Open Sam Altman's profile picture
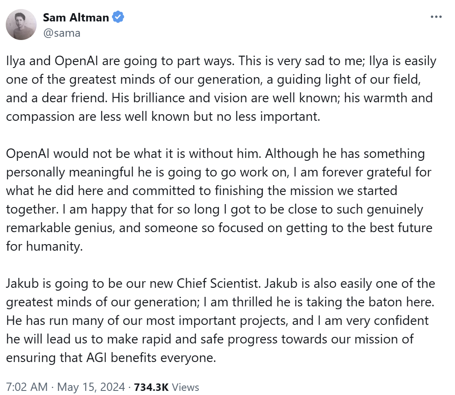 tap(21, 24)
